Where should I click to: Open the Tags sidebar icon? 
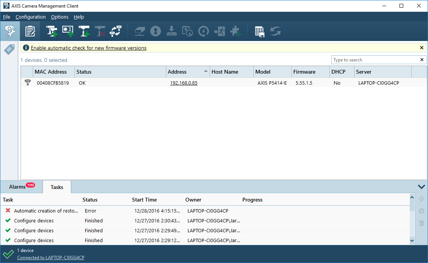click(x=9, y=50)
